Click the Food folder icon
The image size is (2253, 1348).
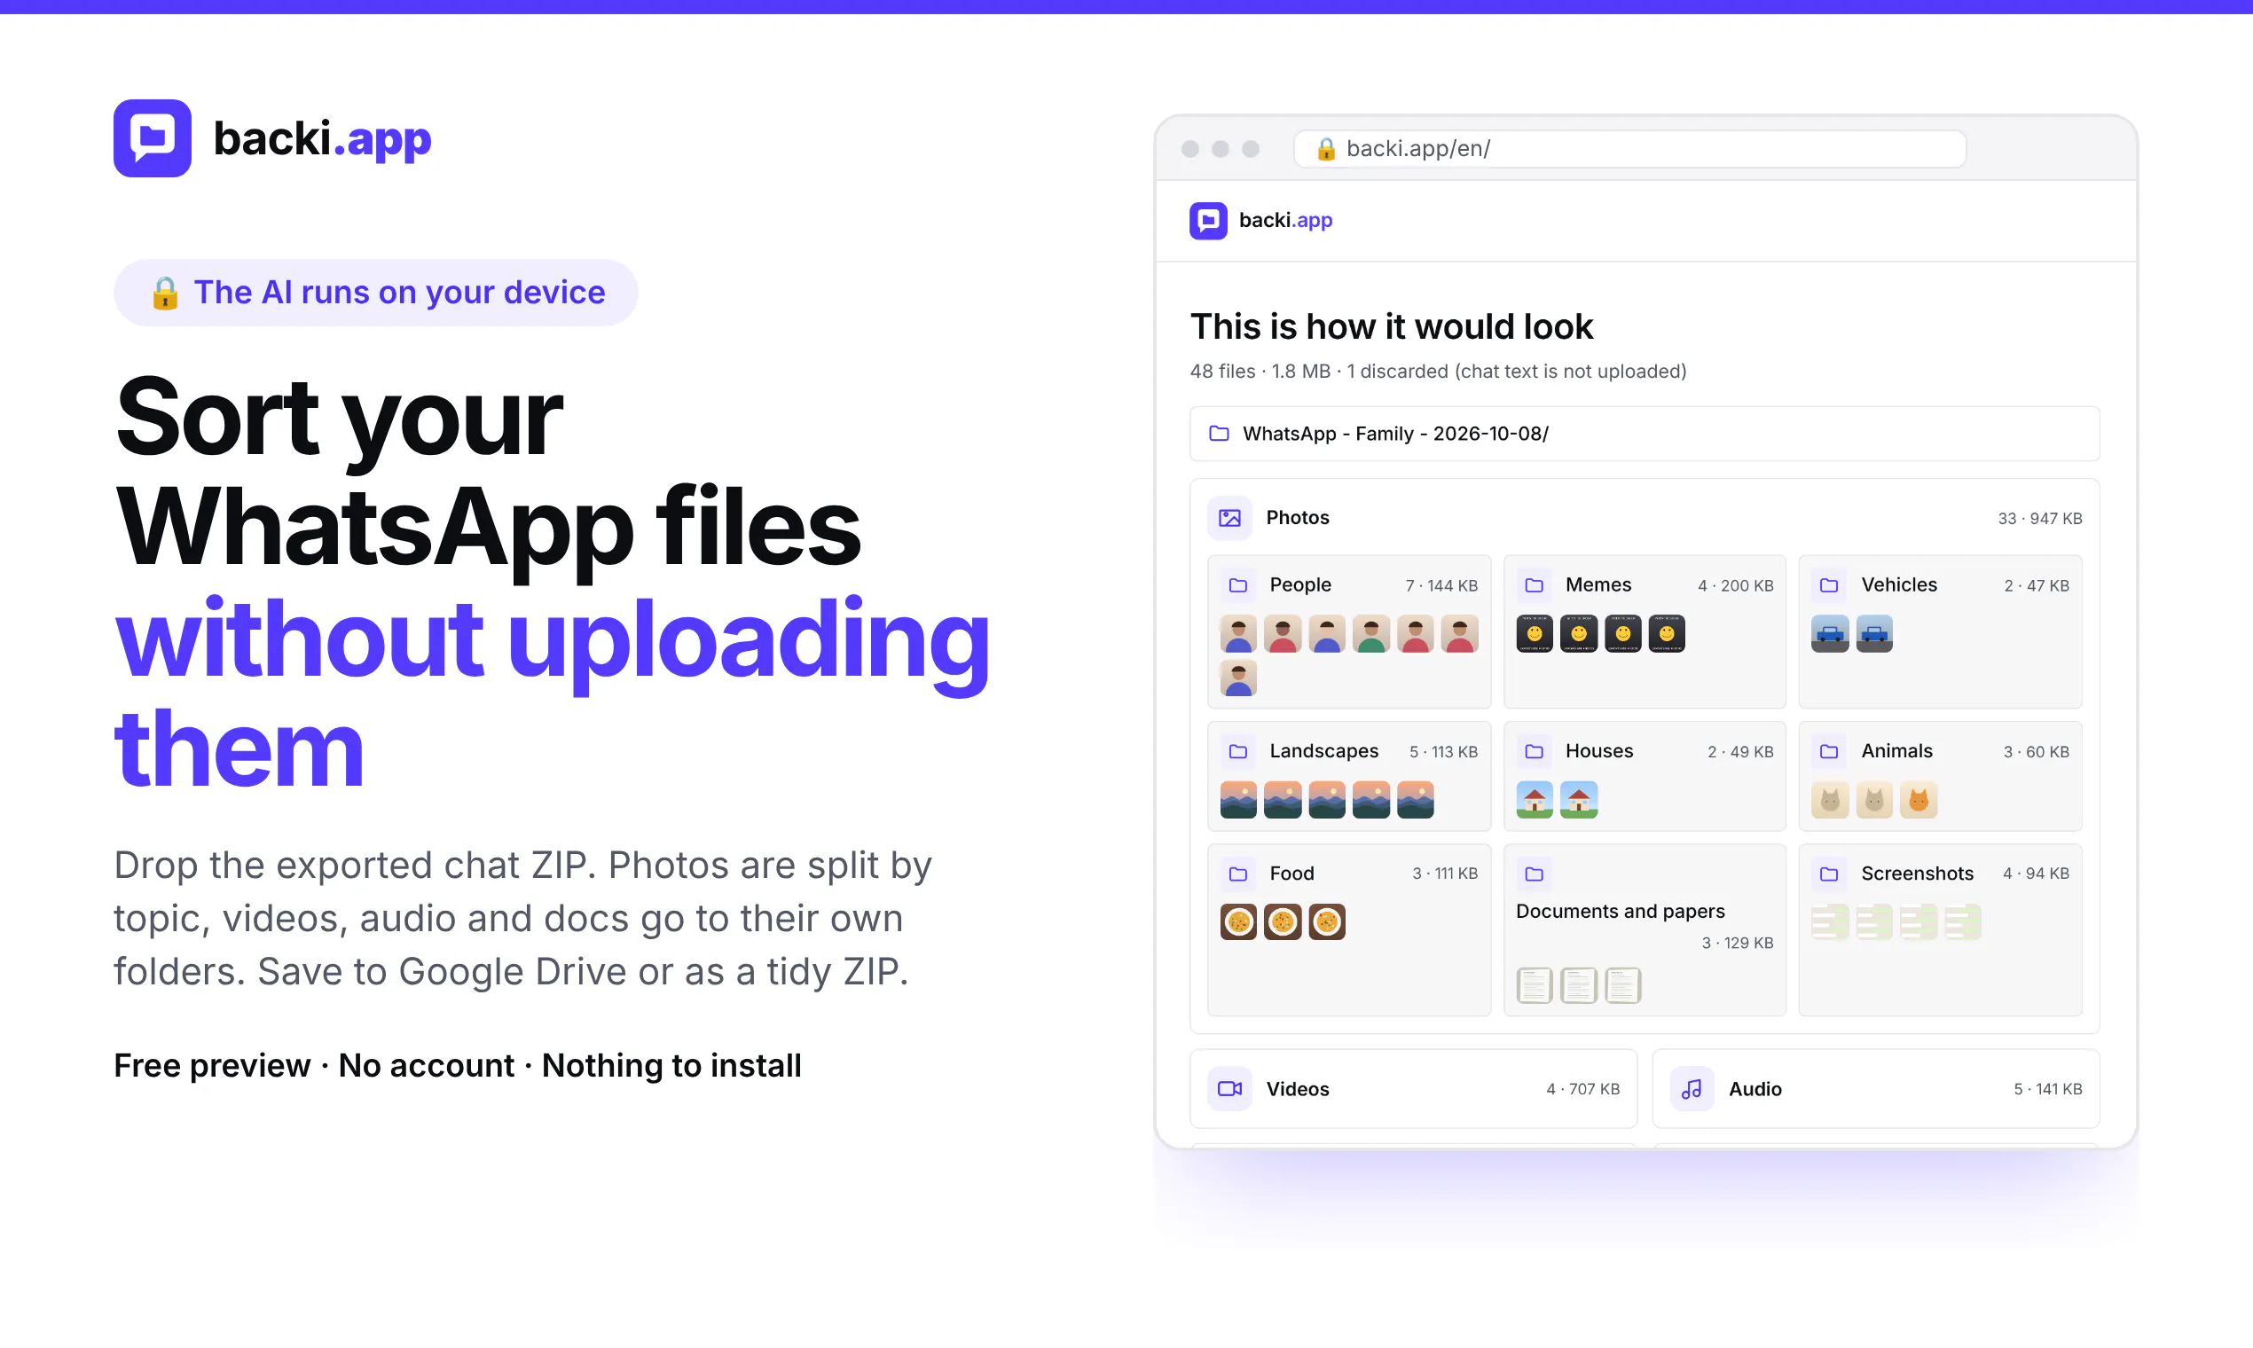point(1237,874)
